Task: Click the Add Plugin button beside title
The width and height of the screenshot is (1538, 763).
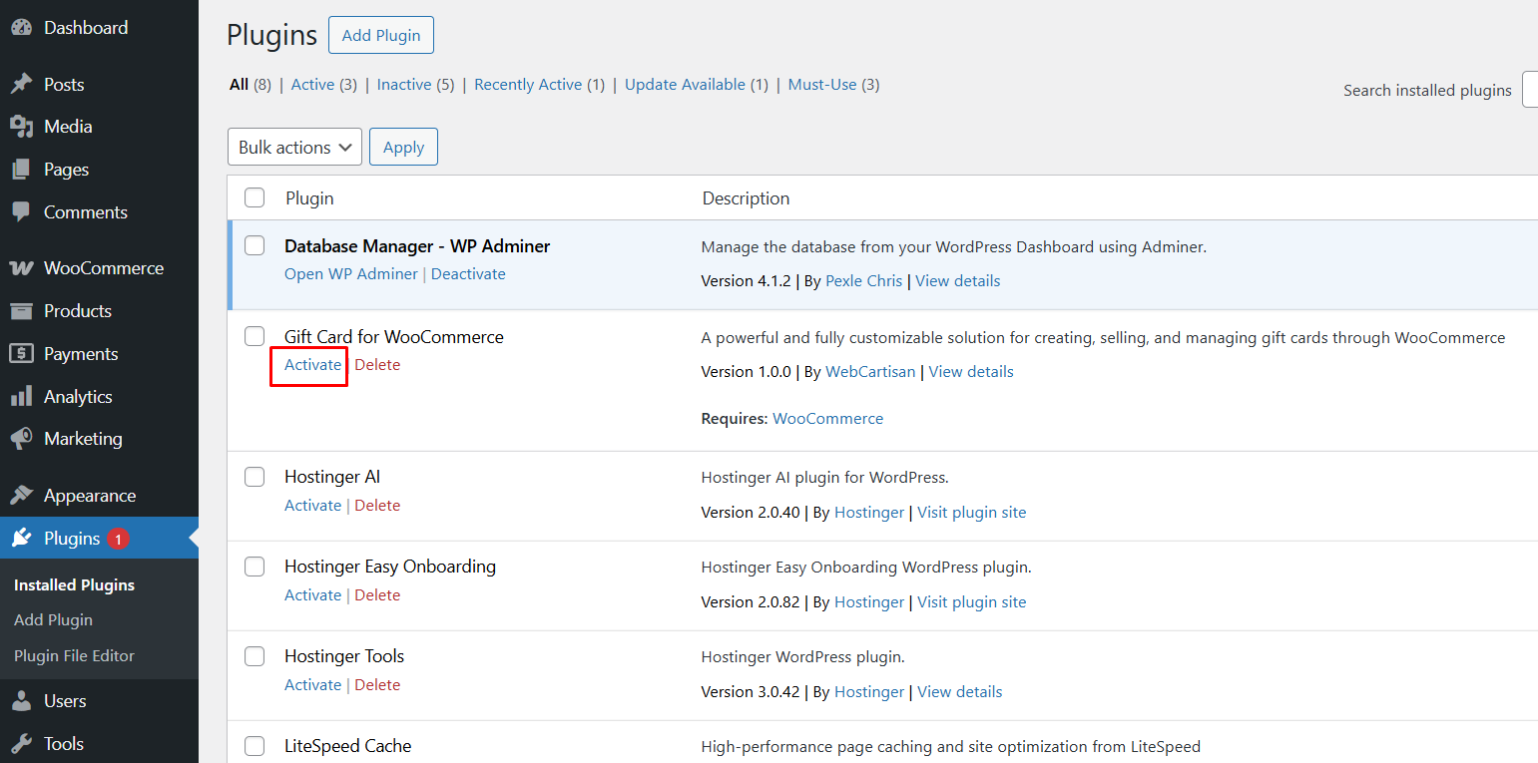Action: pyautogui.click(x=380, y=35)
